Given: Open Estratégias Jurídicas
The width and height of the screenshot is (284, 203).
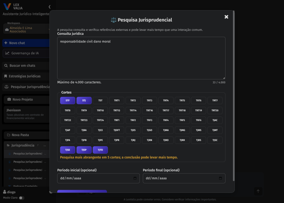Looking at the screenshot, I should (x=26, y=76).
